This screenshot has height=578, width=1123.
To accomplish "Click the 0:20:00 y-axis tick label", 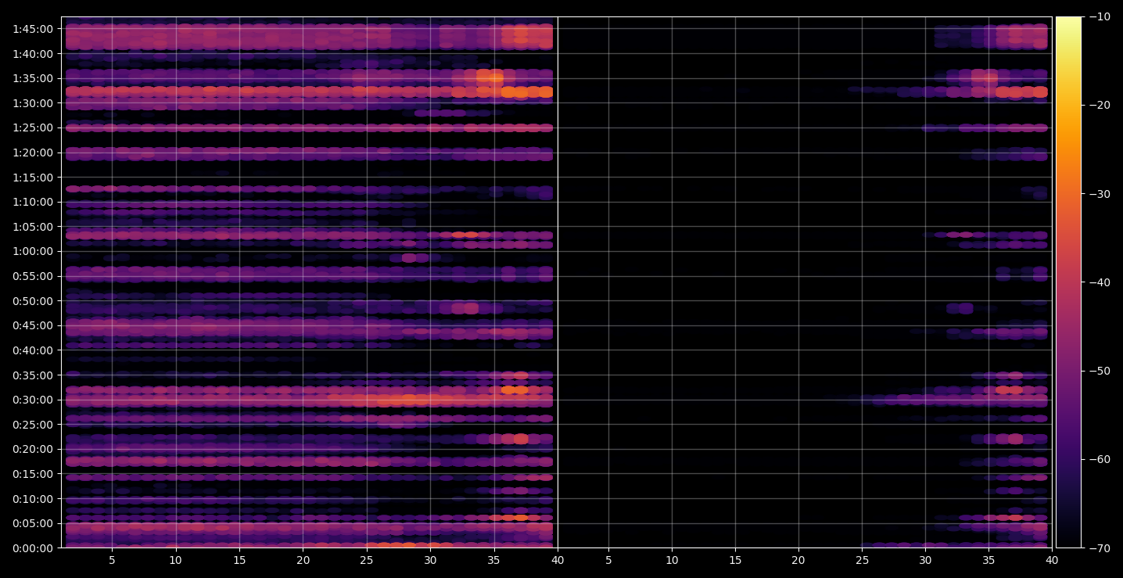I will [x=33, y=449].
